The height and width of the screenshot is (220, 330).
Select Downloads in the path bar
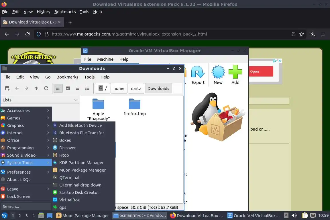pyautogui.click(x=158, y=89)
